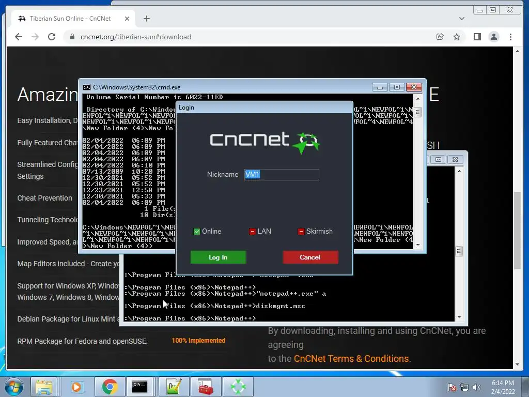Open a new Chrome tab

coord(146,19)
